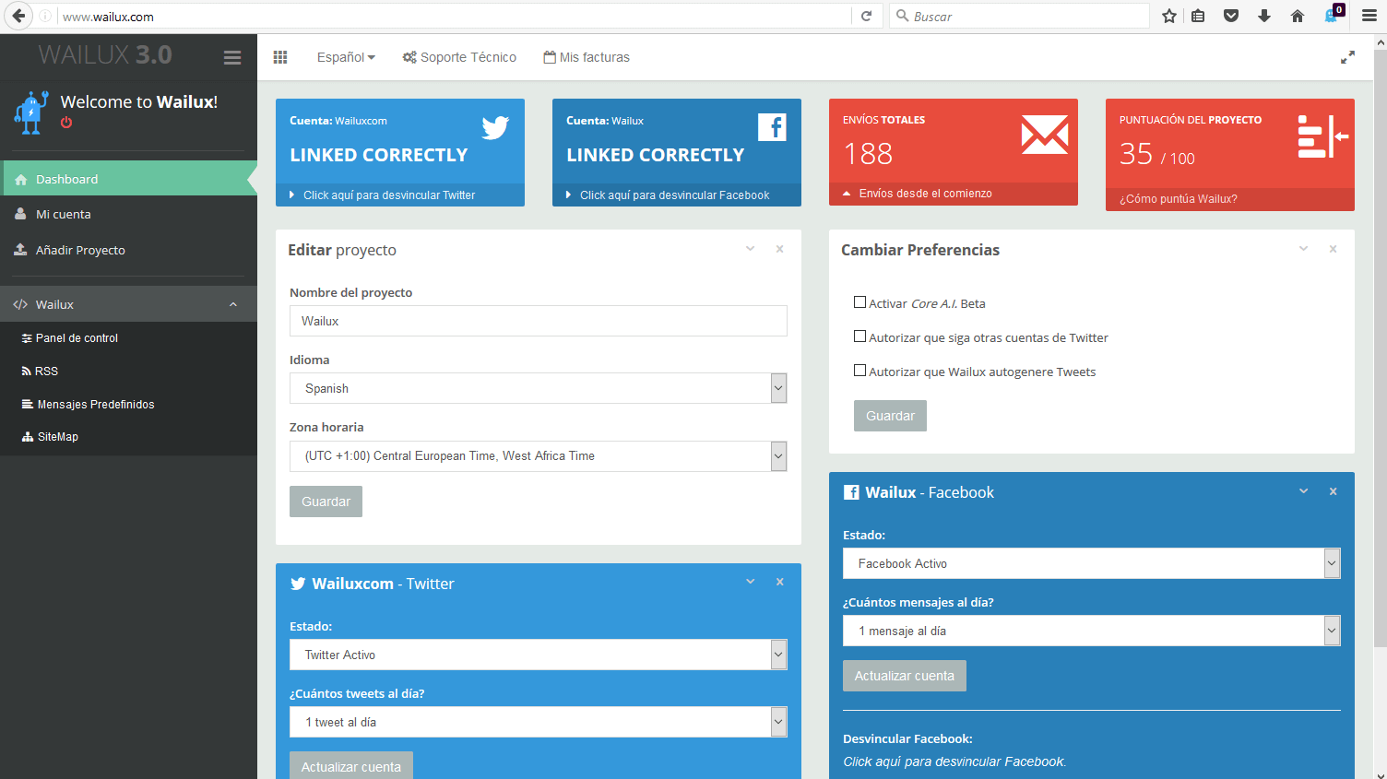
Task: Click the notification icon with 0 badge
Action: 1334,14
